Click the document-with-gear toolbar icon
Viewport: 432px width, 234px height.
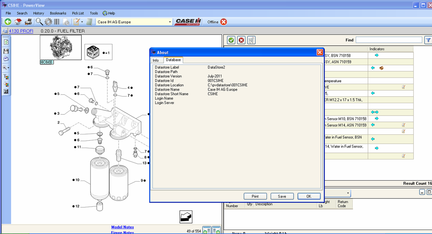tap(66, 22)
